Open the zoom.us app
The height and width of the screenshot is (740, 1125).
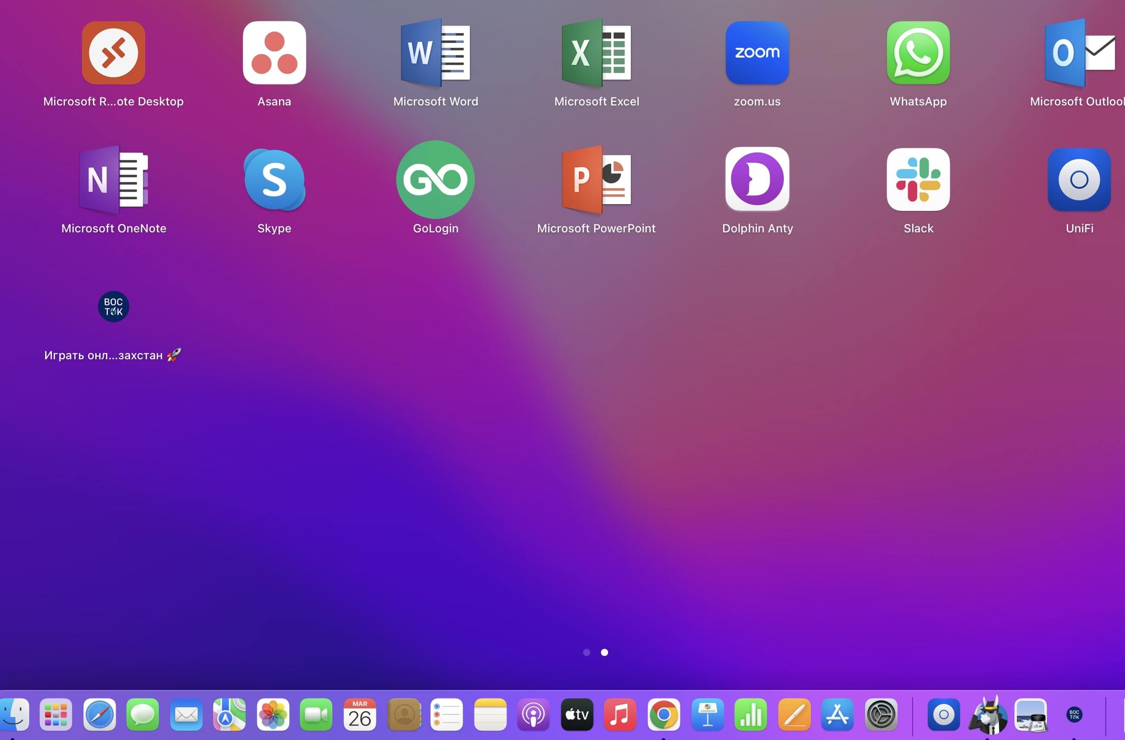[757, 53]
